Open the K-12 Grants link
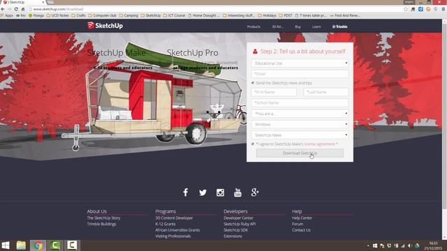 click(166, 224)
